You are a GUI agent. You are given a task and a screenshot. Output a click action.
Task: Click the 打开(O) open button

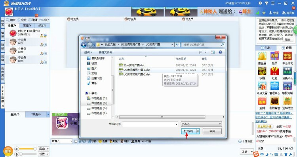tap(188, 131)
